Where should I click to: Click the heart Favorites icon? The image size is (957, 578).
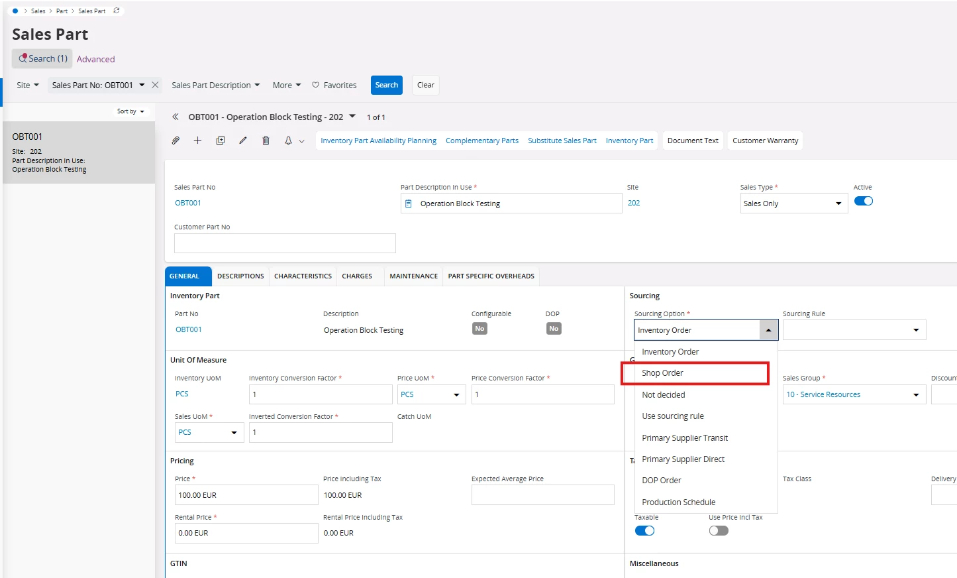point(315,85)
